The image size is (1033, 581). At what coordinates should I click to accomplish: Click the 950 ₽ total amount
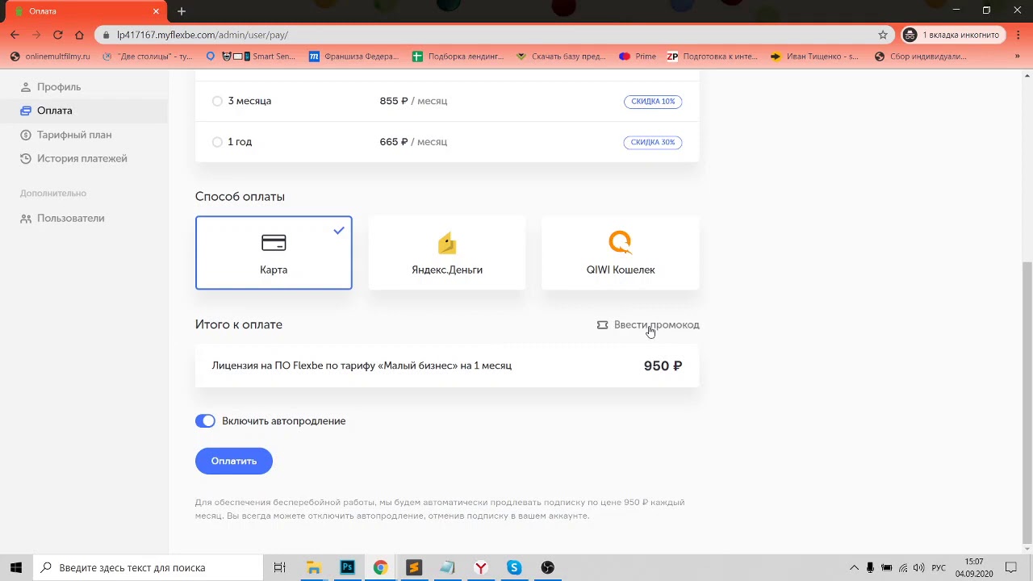tap(663, 366)
